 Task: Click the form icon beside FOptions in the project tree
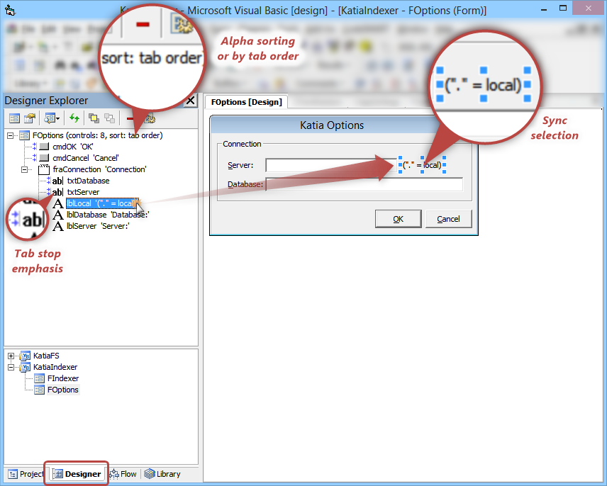(x=39, y=390)
